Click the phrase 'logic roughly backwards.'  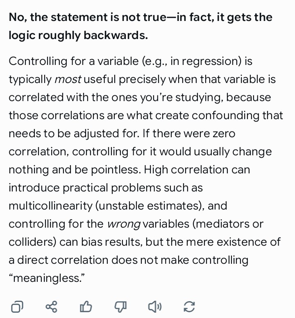click(78, 35)
